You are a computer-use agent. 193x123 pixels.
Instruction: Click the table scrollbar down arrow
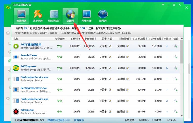[x=182, y=115]
